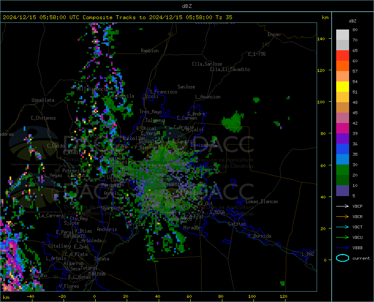This screenshot has height=302, width=374.
Task: Click the '-40' tick on the horizontal km axis
Action: point(30,296)
